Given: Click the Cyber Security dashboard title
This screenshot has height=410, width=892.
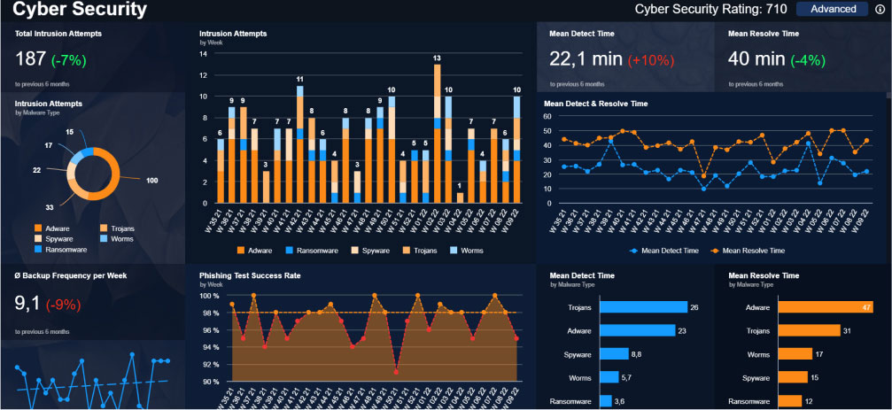Looking at the screenshot, I should tap(80, 9).
